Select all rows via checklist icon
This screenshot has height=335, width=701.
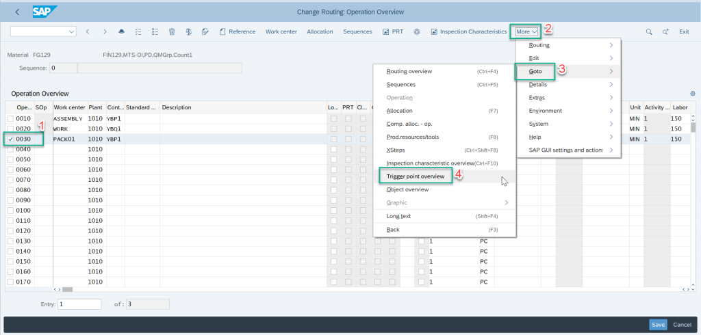click(138, 31)
